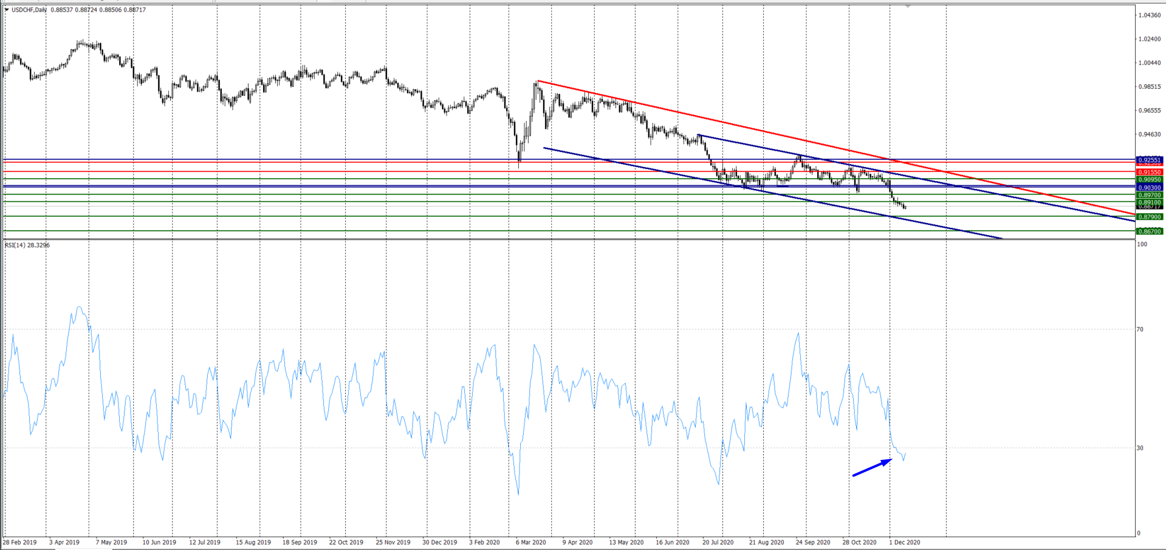Click the 6 Mar 2020 date label
This screenshot has width=1166, height=550.
[530, 542]
